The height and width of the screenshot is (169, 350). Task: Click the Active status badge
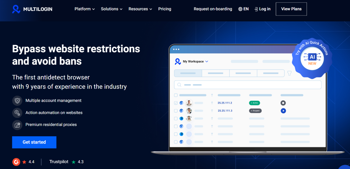point(254,103)
